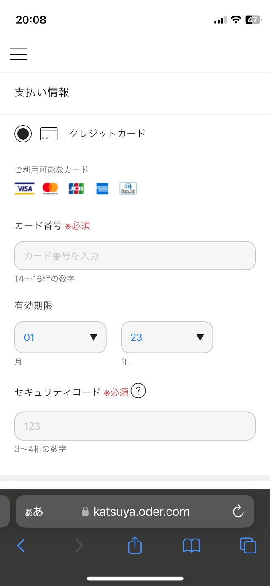Show security code help question mark
Image resolution: width=270 pixels, height=586 pixels.
point(138,391)
